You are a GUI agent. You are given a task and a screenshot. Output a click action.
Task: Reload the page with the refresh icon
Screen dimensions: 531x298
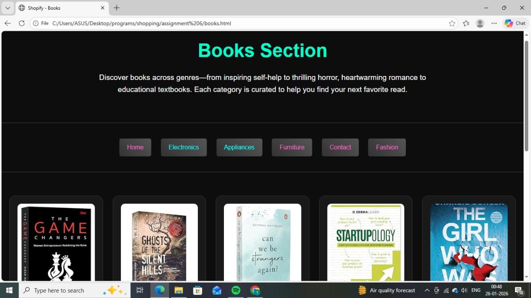(21, 23)
